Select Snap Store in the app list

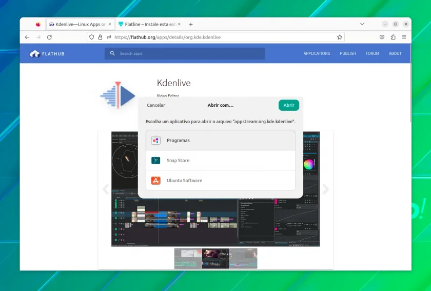click(x=221, y=160)
